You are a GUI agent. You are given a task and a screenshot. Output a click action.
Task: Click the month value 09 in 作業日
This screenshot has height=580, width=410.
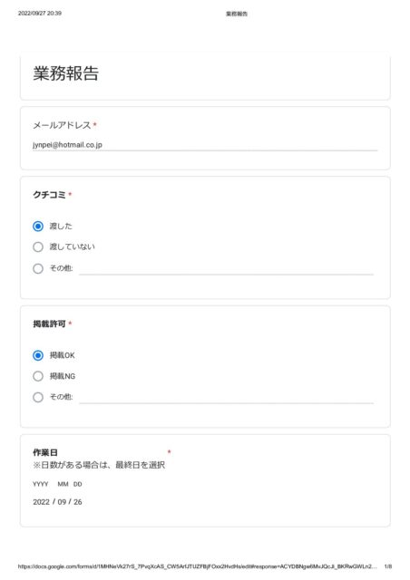click(62, 502)
